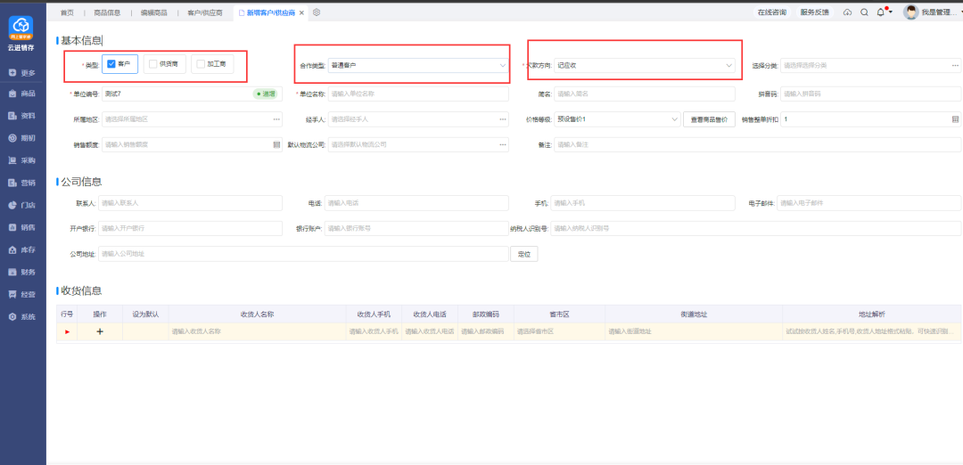Expand the 合作类型 dropdown
The height and width of the screenshot is (465, 963).
pyautogui.click(x=417, y=65)
